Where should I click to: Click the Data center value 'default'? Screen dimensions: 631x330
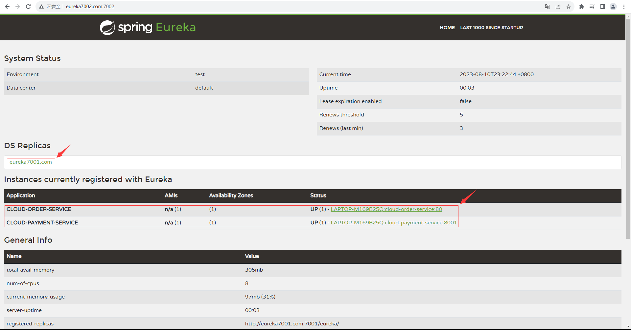[204, 88]
